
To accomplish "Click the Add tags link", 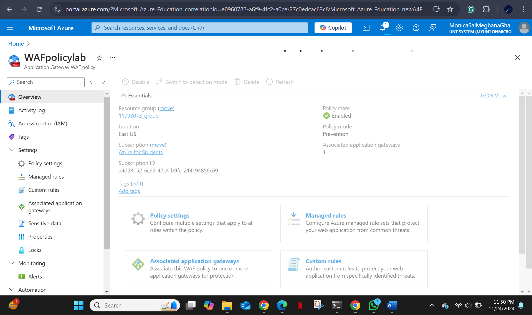I will (129, 191).
